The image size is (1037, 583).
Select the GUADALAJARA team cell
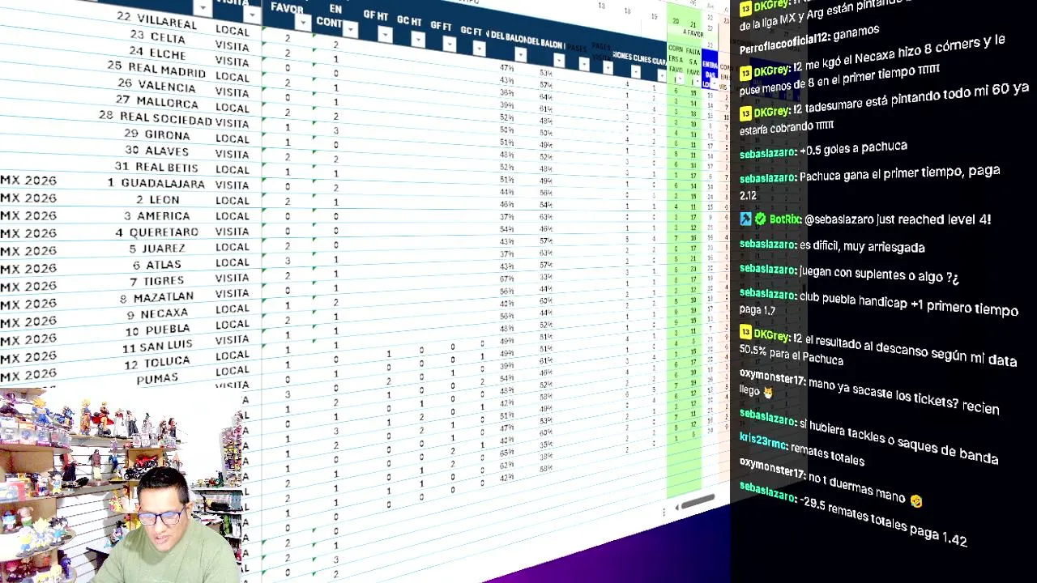[x=163, y=184]
